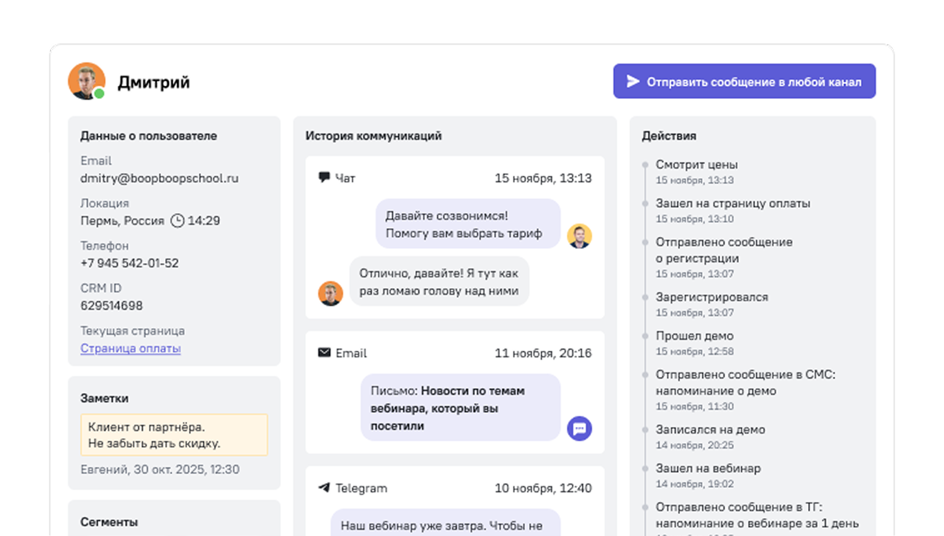Click the action 'Отправлено сообщение о регистрации'
The image size is (944, 536).
(724, 250)
